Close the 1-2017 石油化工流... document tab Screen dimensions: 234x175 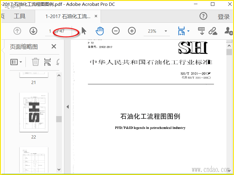tap(96, 16)
